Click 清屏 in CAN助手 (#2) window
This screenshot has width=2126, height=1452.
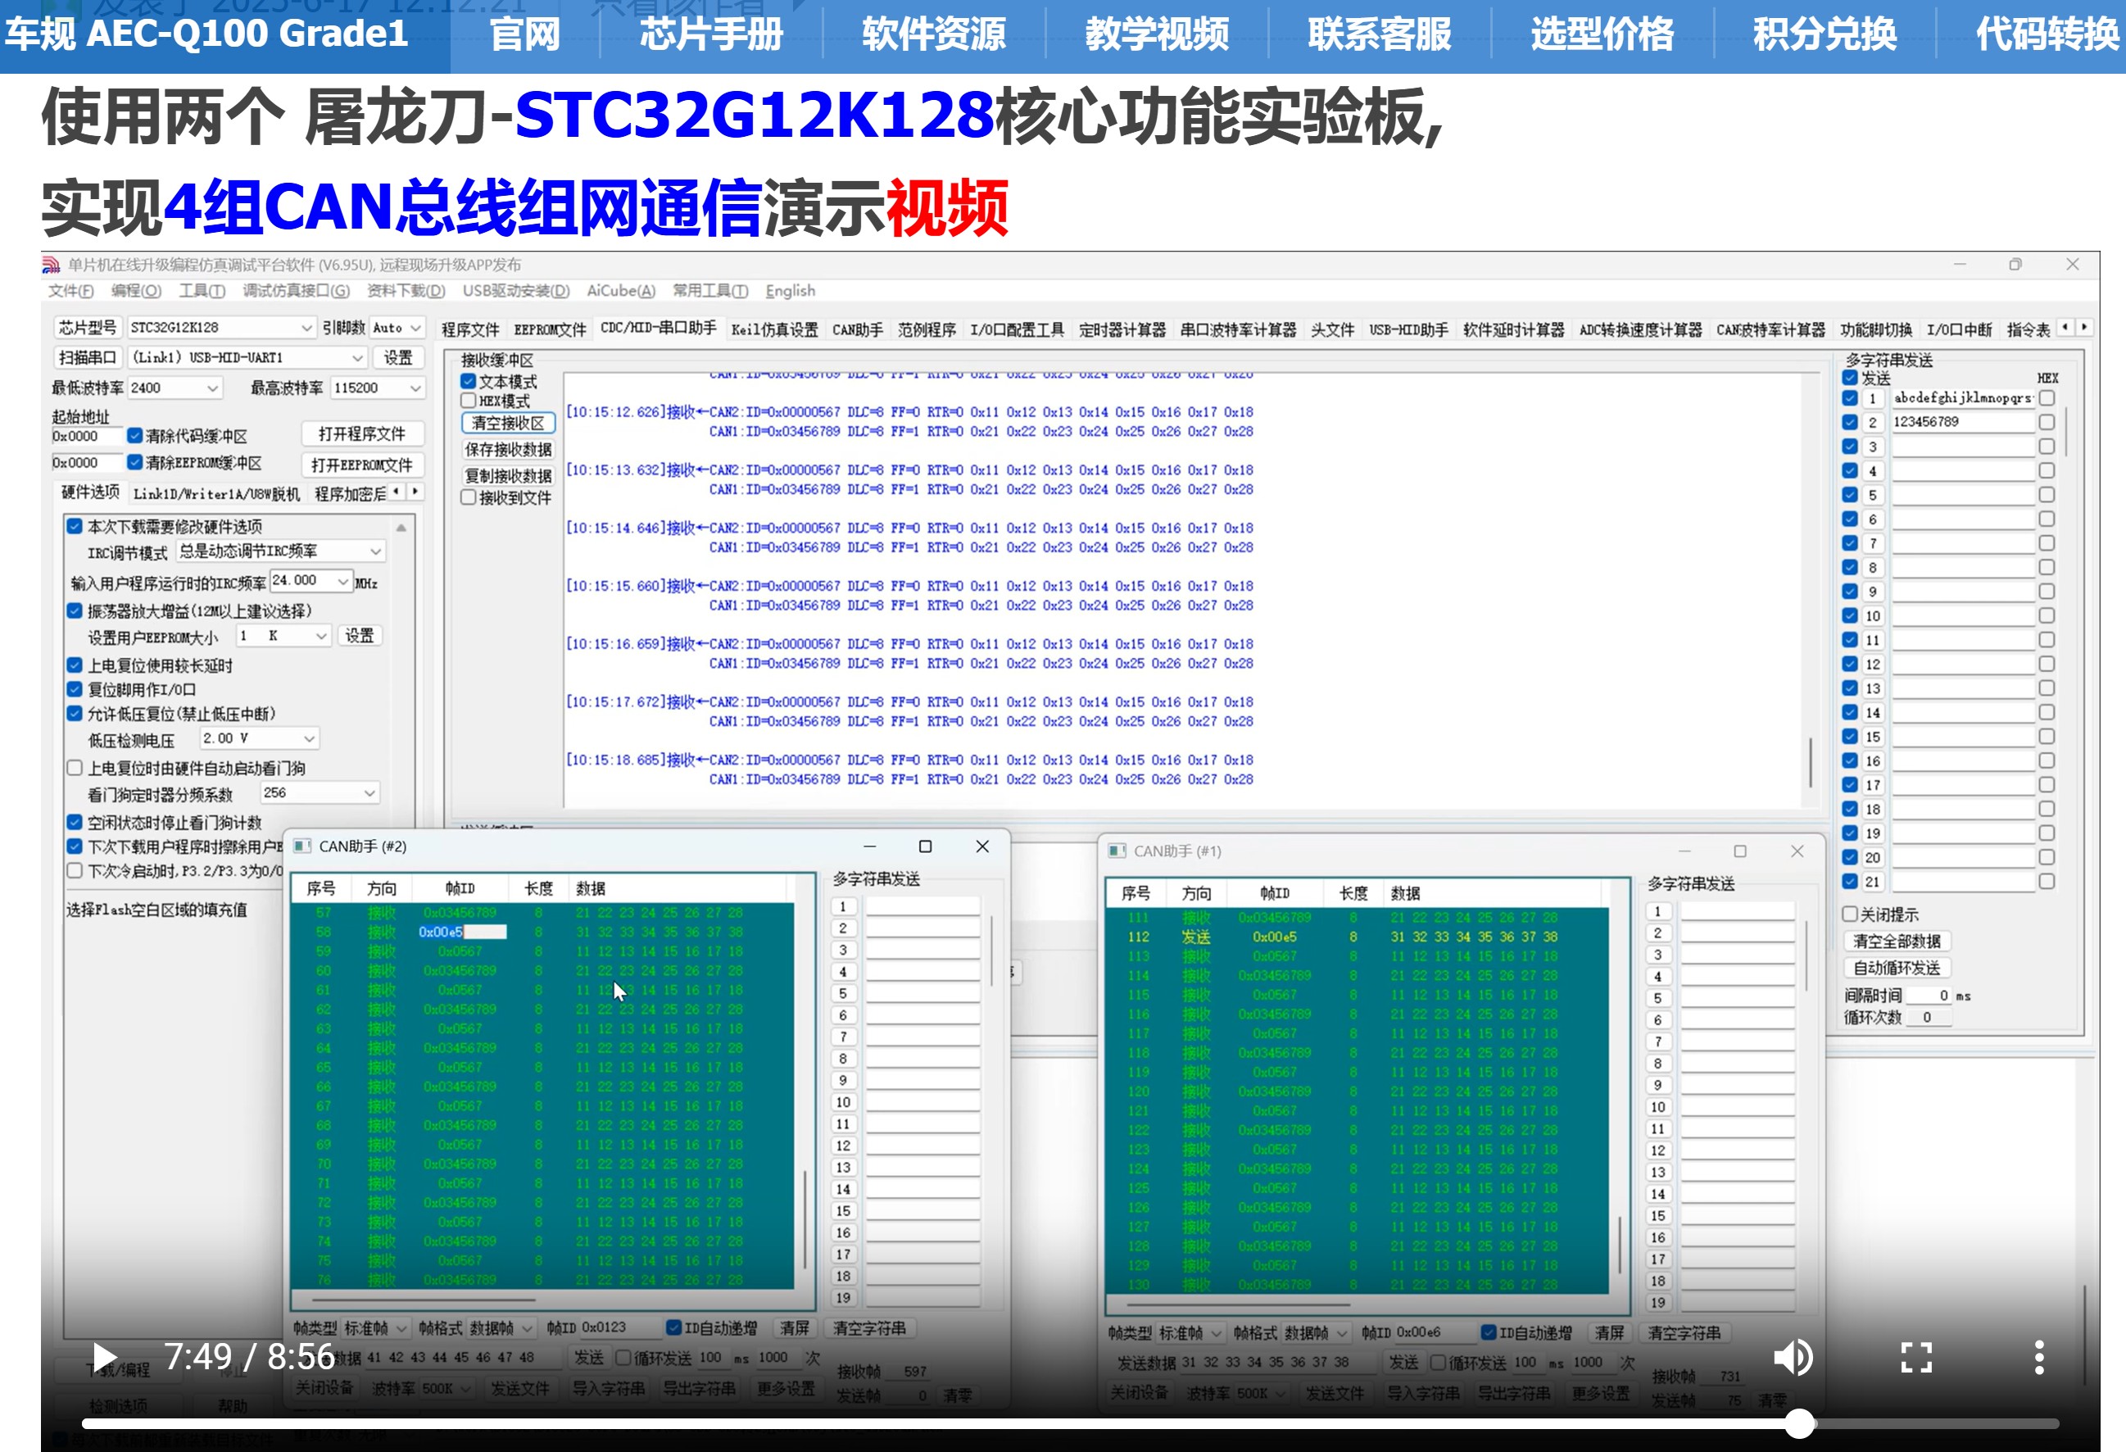click(x=794, y=1327)
